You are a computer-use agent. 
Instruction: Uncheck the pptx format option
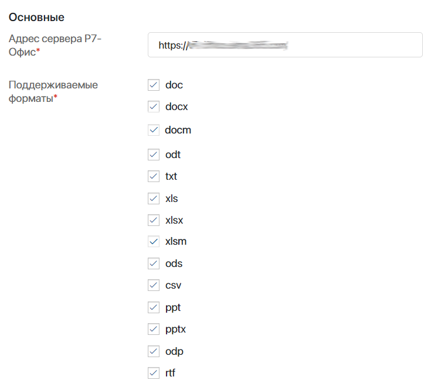click(x=154, y=329)
